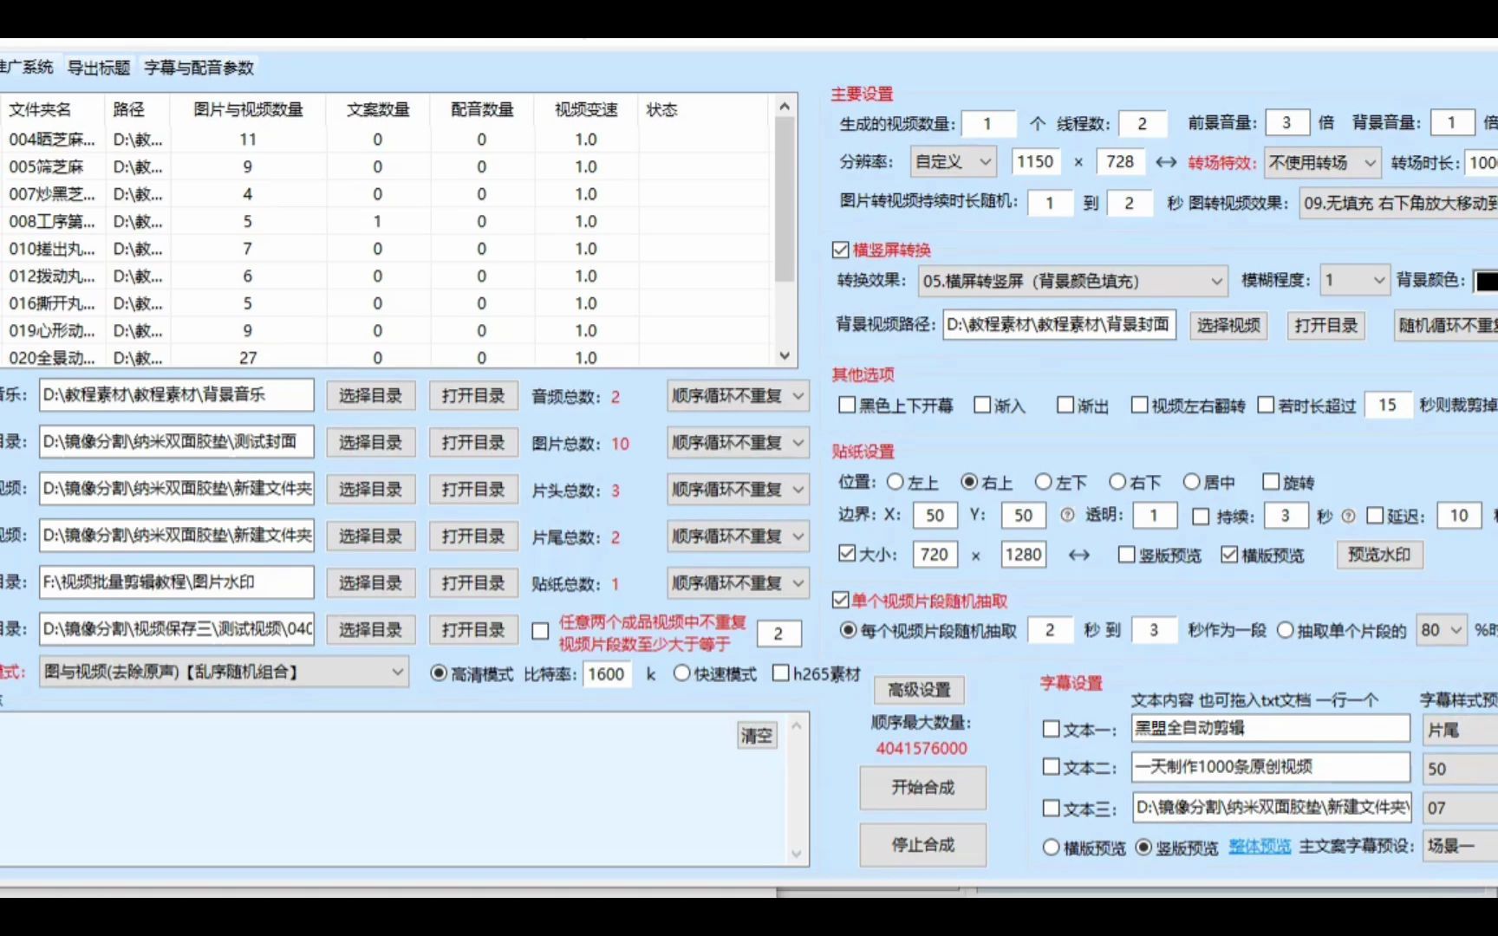
Task: Select the 004晒芝麻 folder row
Action: coord(384,139)
